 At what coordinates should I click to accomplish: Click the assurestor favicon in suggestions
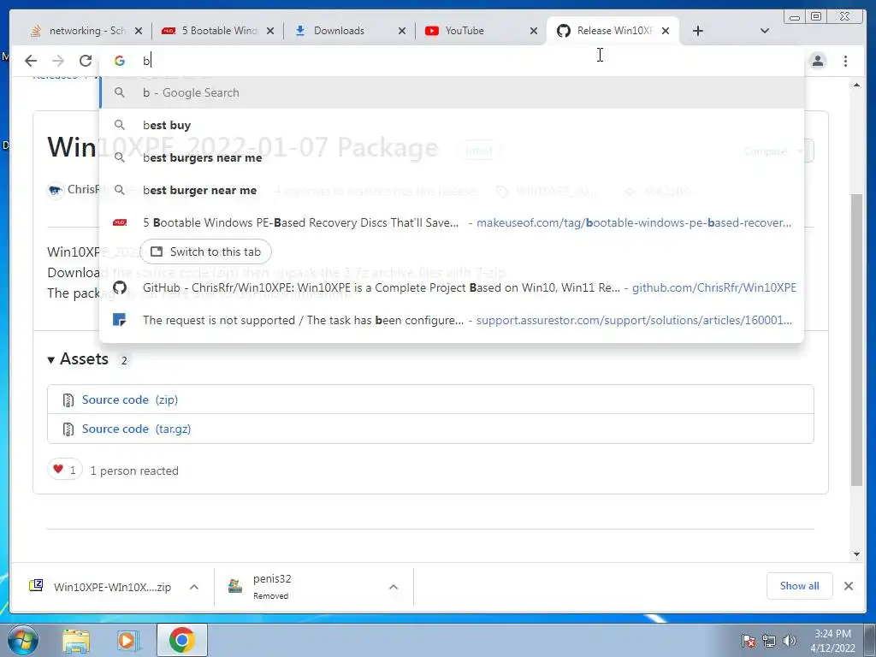click(120, 320)
